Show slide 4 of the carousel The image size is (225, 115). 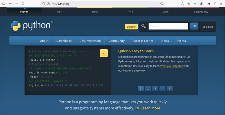pyautogui.click(x=162, y=89)
